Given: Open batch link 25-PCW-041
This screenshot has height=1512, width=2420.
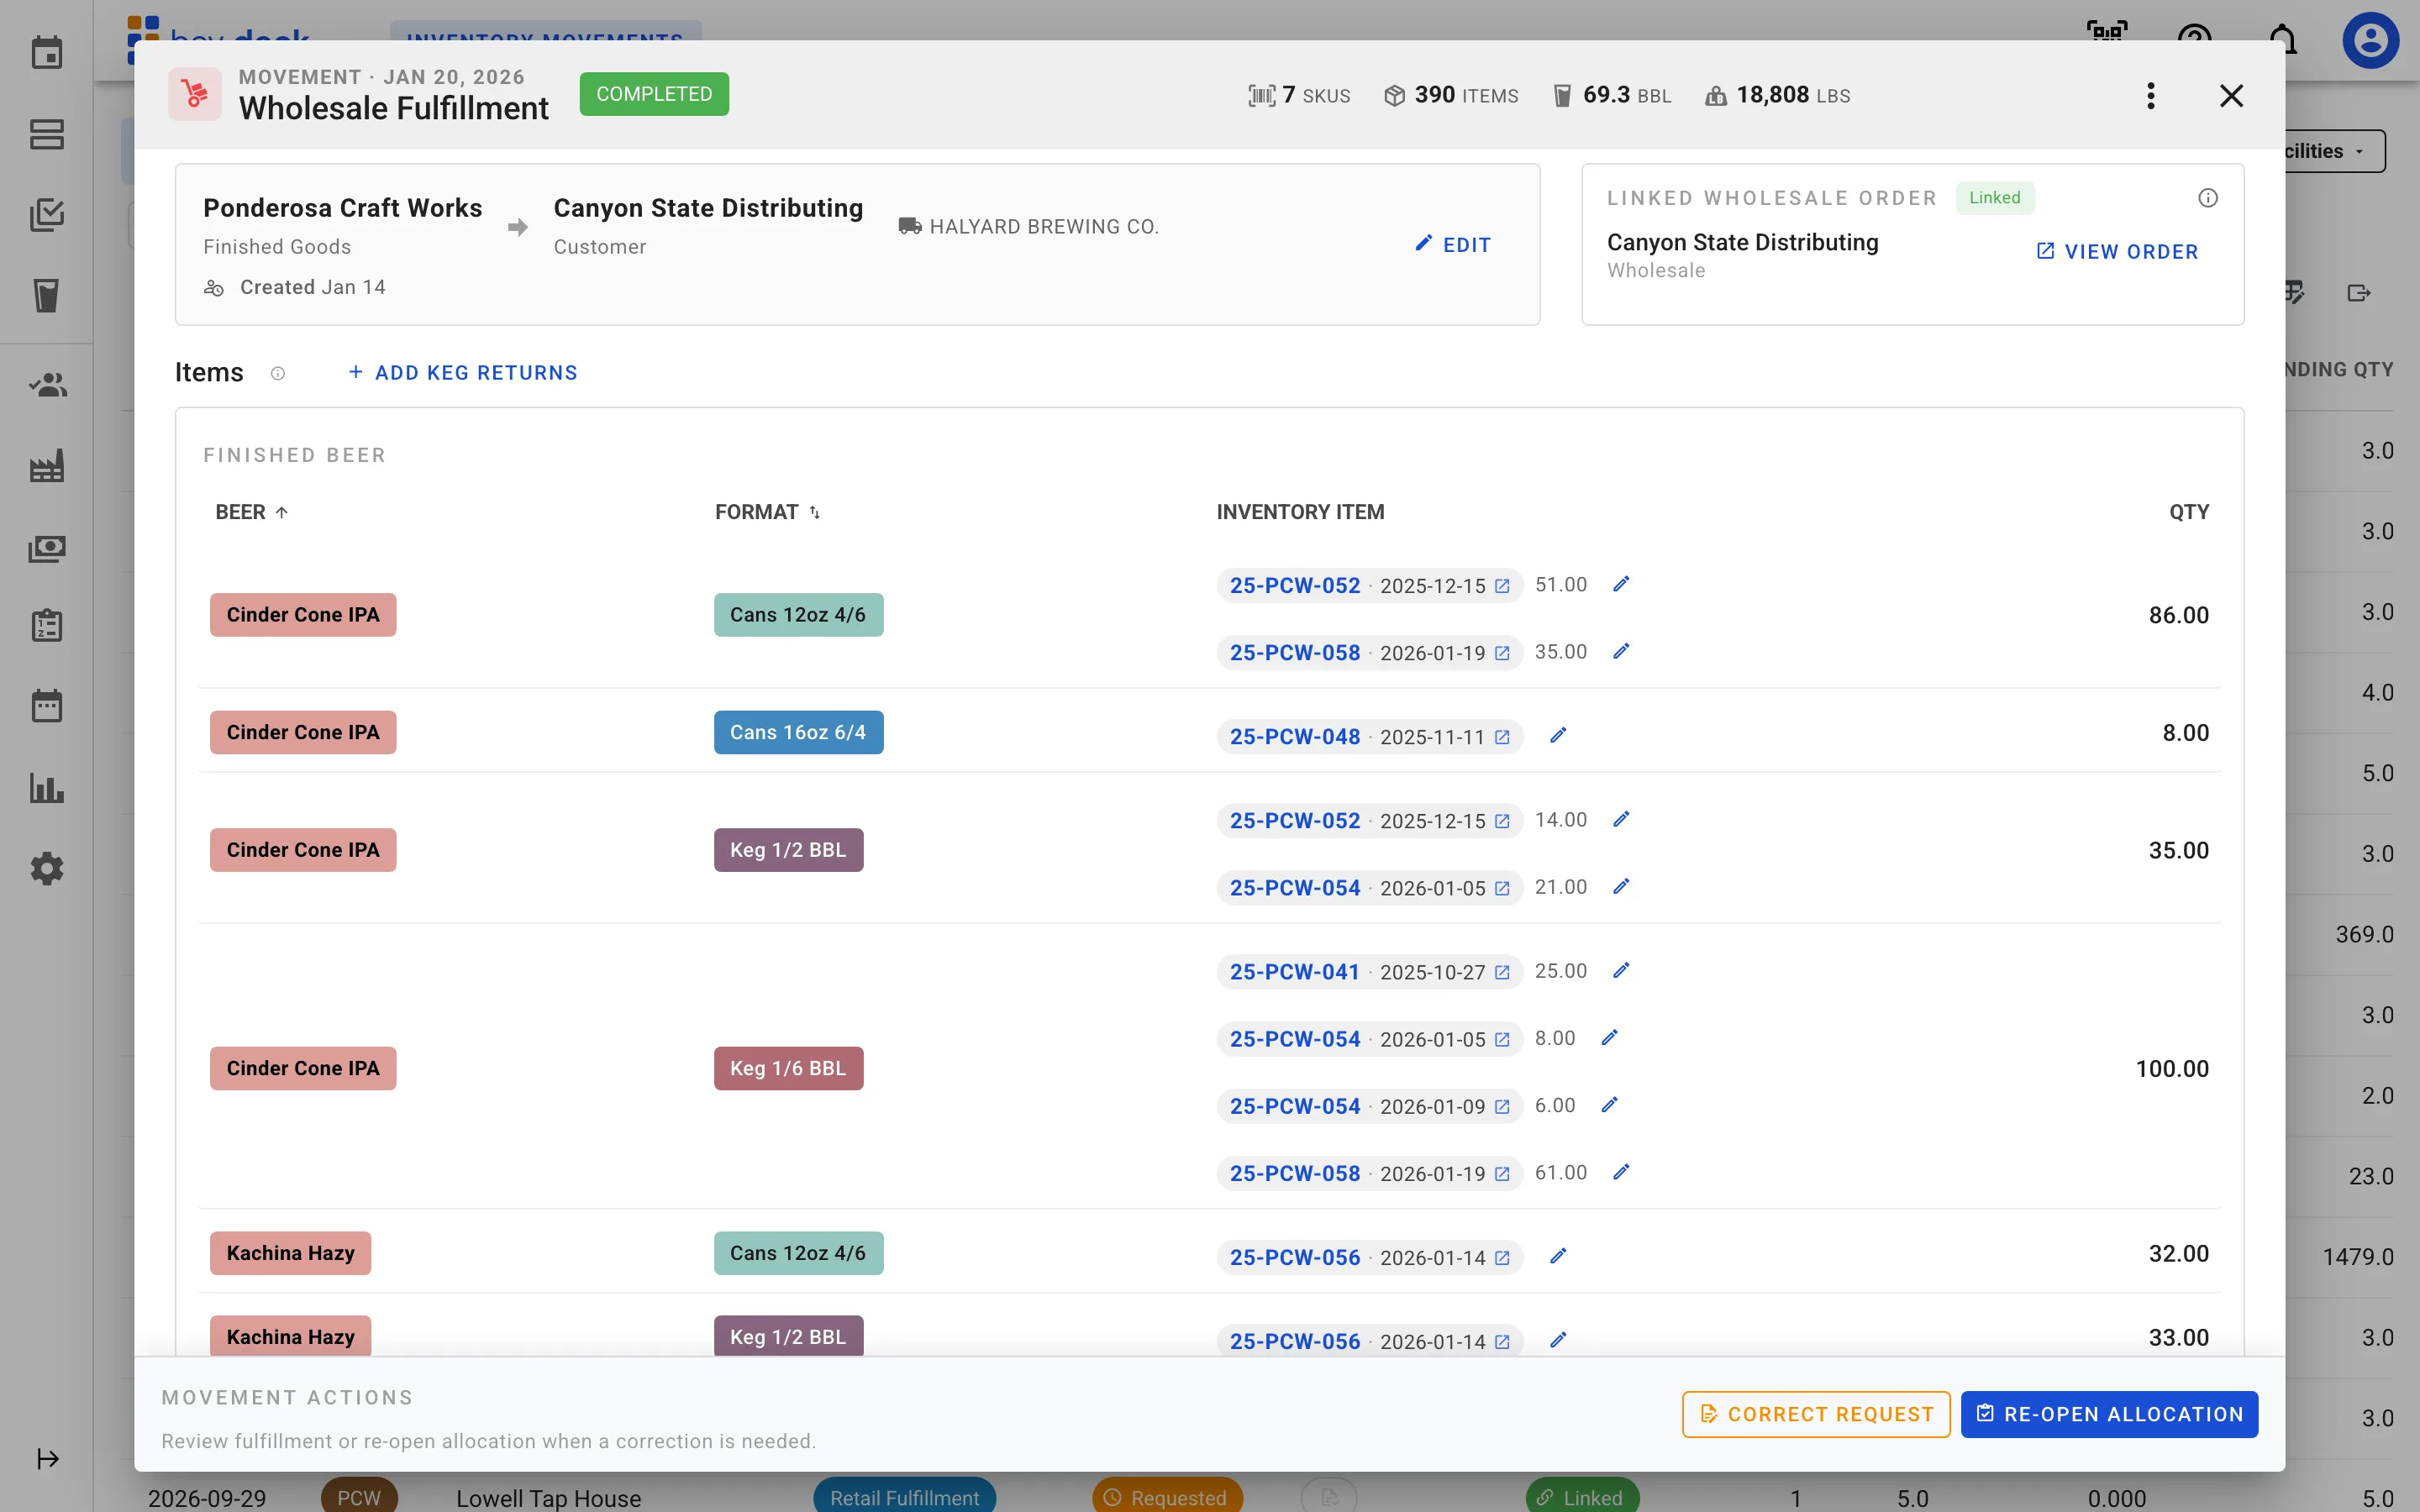Looking at the screenshot, I should pyautogui.click(x=1368, y=972).
